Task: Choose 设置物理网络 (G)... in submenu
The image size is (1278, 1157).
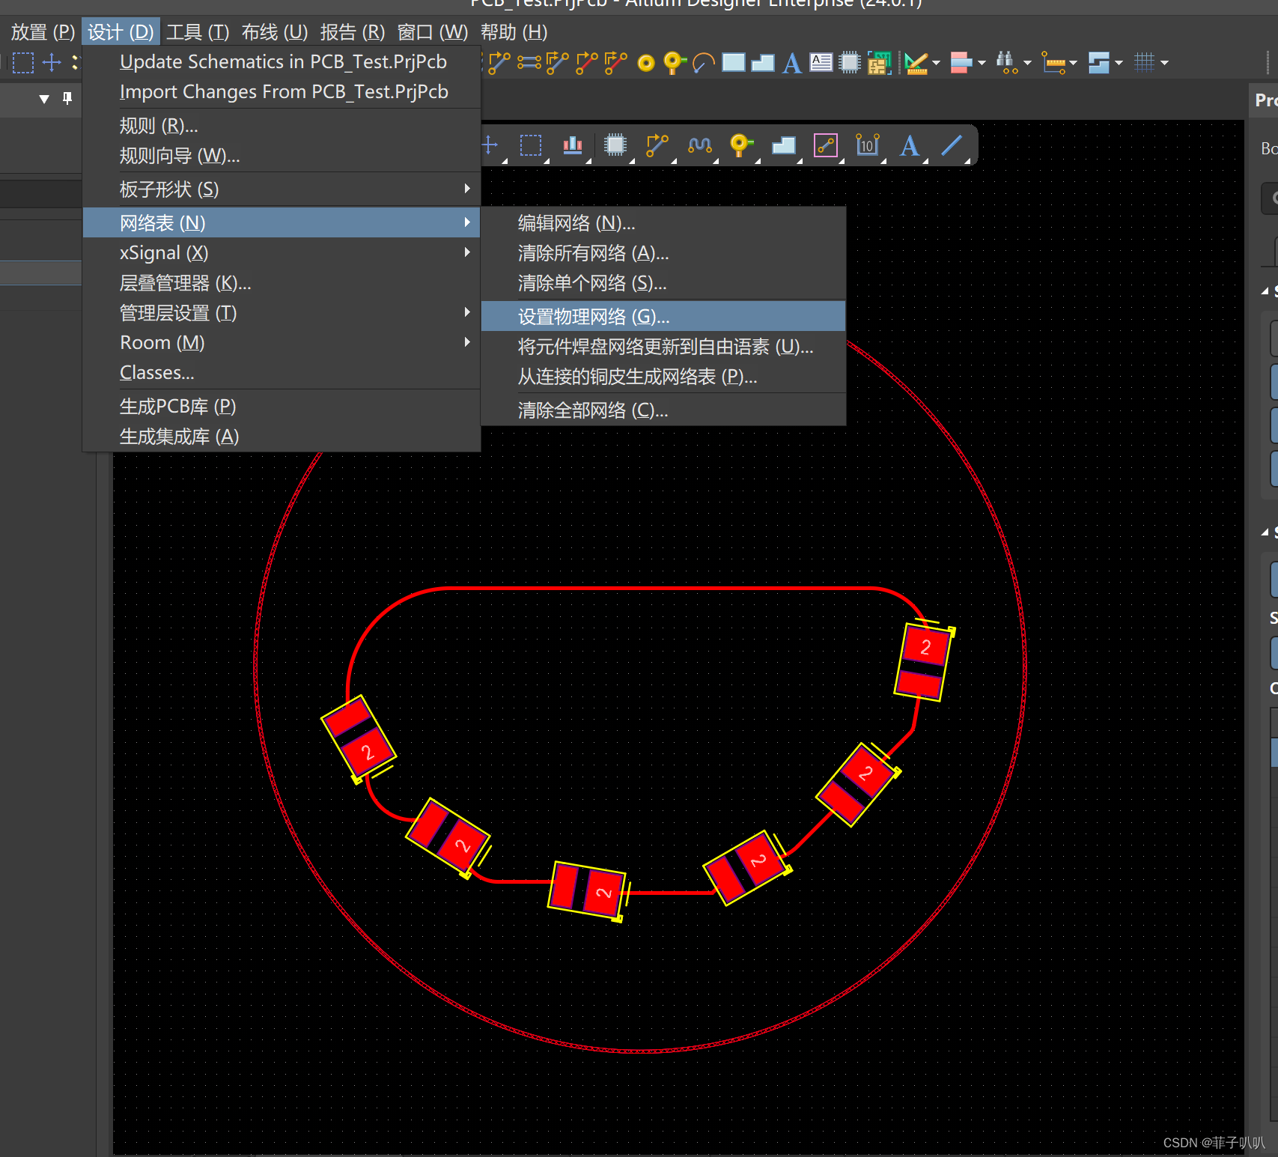Action: 663,316
